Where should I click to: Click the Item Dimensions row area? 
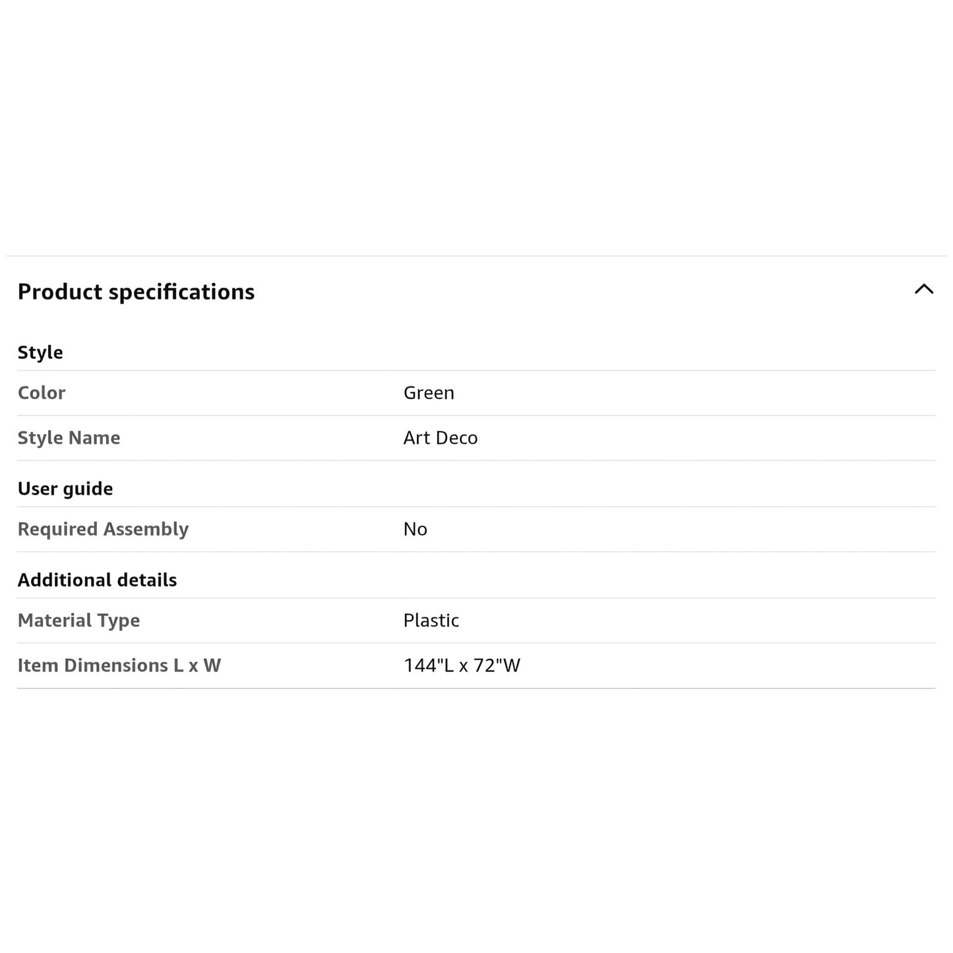coord(476,666)
